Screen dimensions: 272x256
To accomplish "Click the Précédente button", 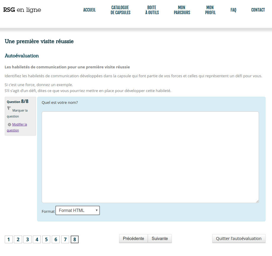I will coord(133,239).
